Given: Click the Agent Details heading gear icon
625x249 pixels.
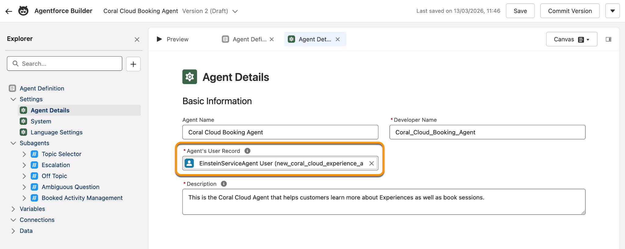Looking at the screenshot, I should (190, 77).
